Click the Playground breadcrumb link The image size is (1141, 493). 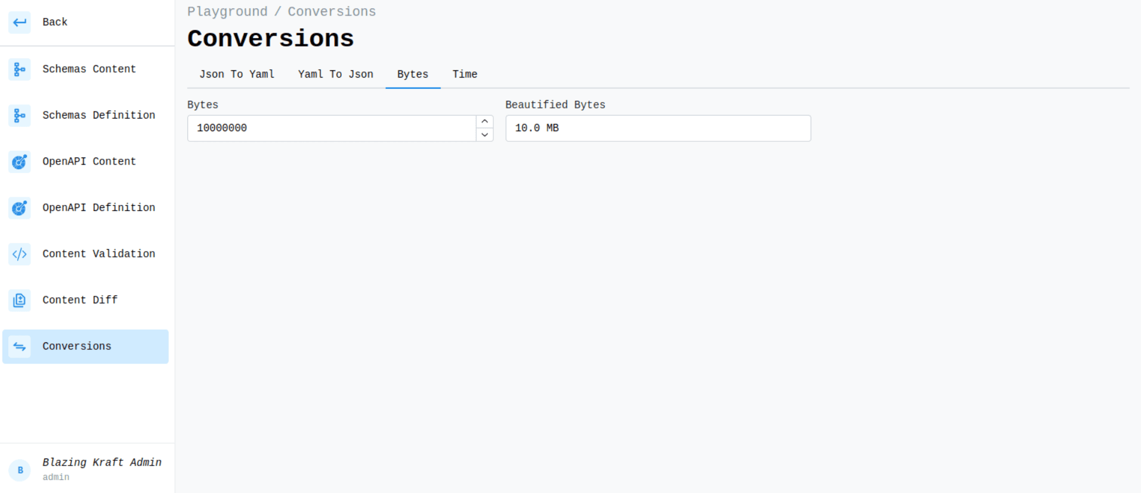pyautogui.click(x=227, y=12)
